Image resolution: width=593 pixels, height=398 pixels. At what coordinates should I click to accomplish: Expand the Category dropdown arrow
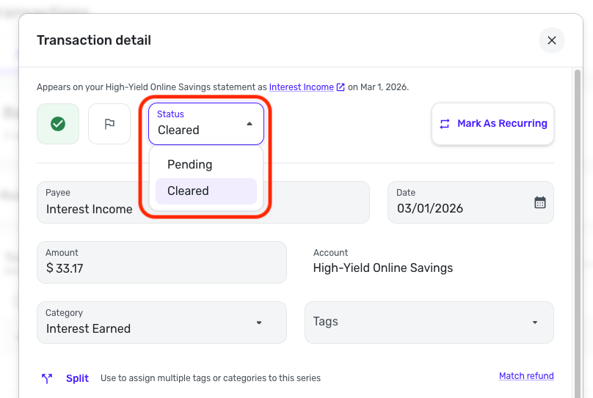tap(259, 323)
